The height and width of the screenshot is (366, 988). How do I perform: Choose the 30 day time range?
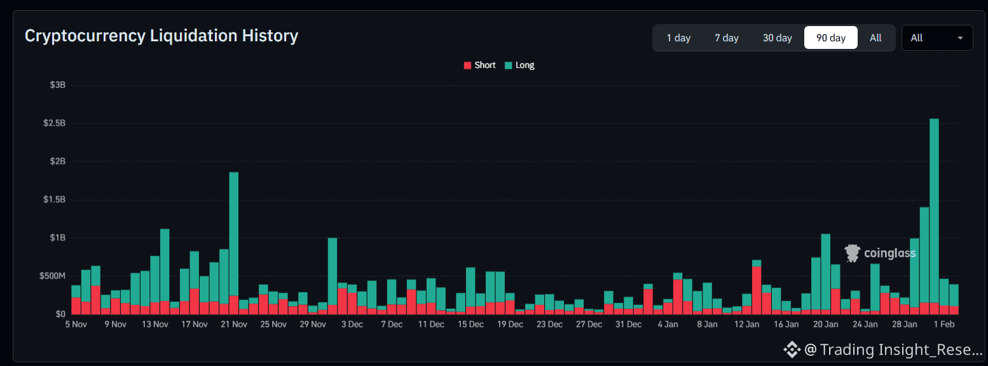[777, 38]
